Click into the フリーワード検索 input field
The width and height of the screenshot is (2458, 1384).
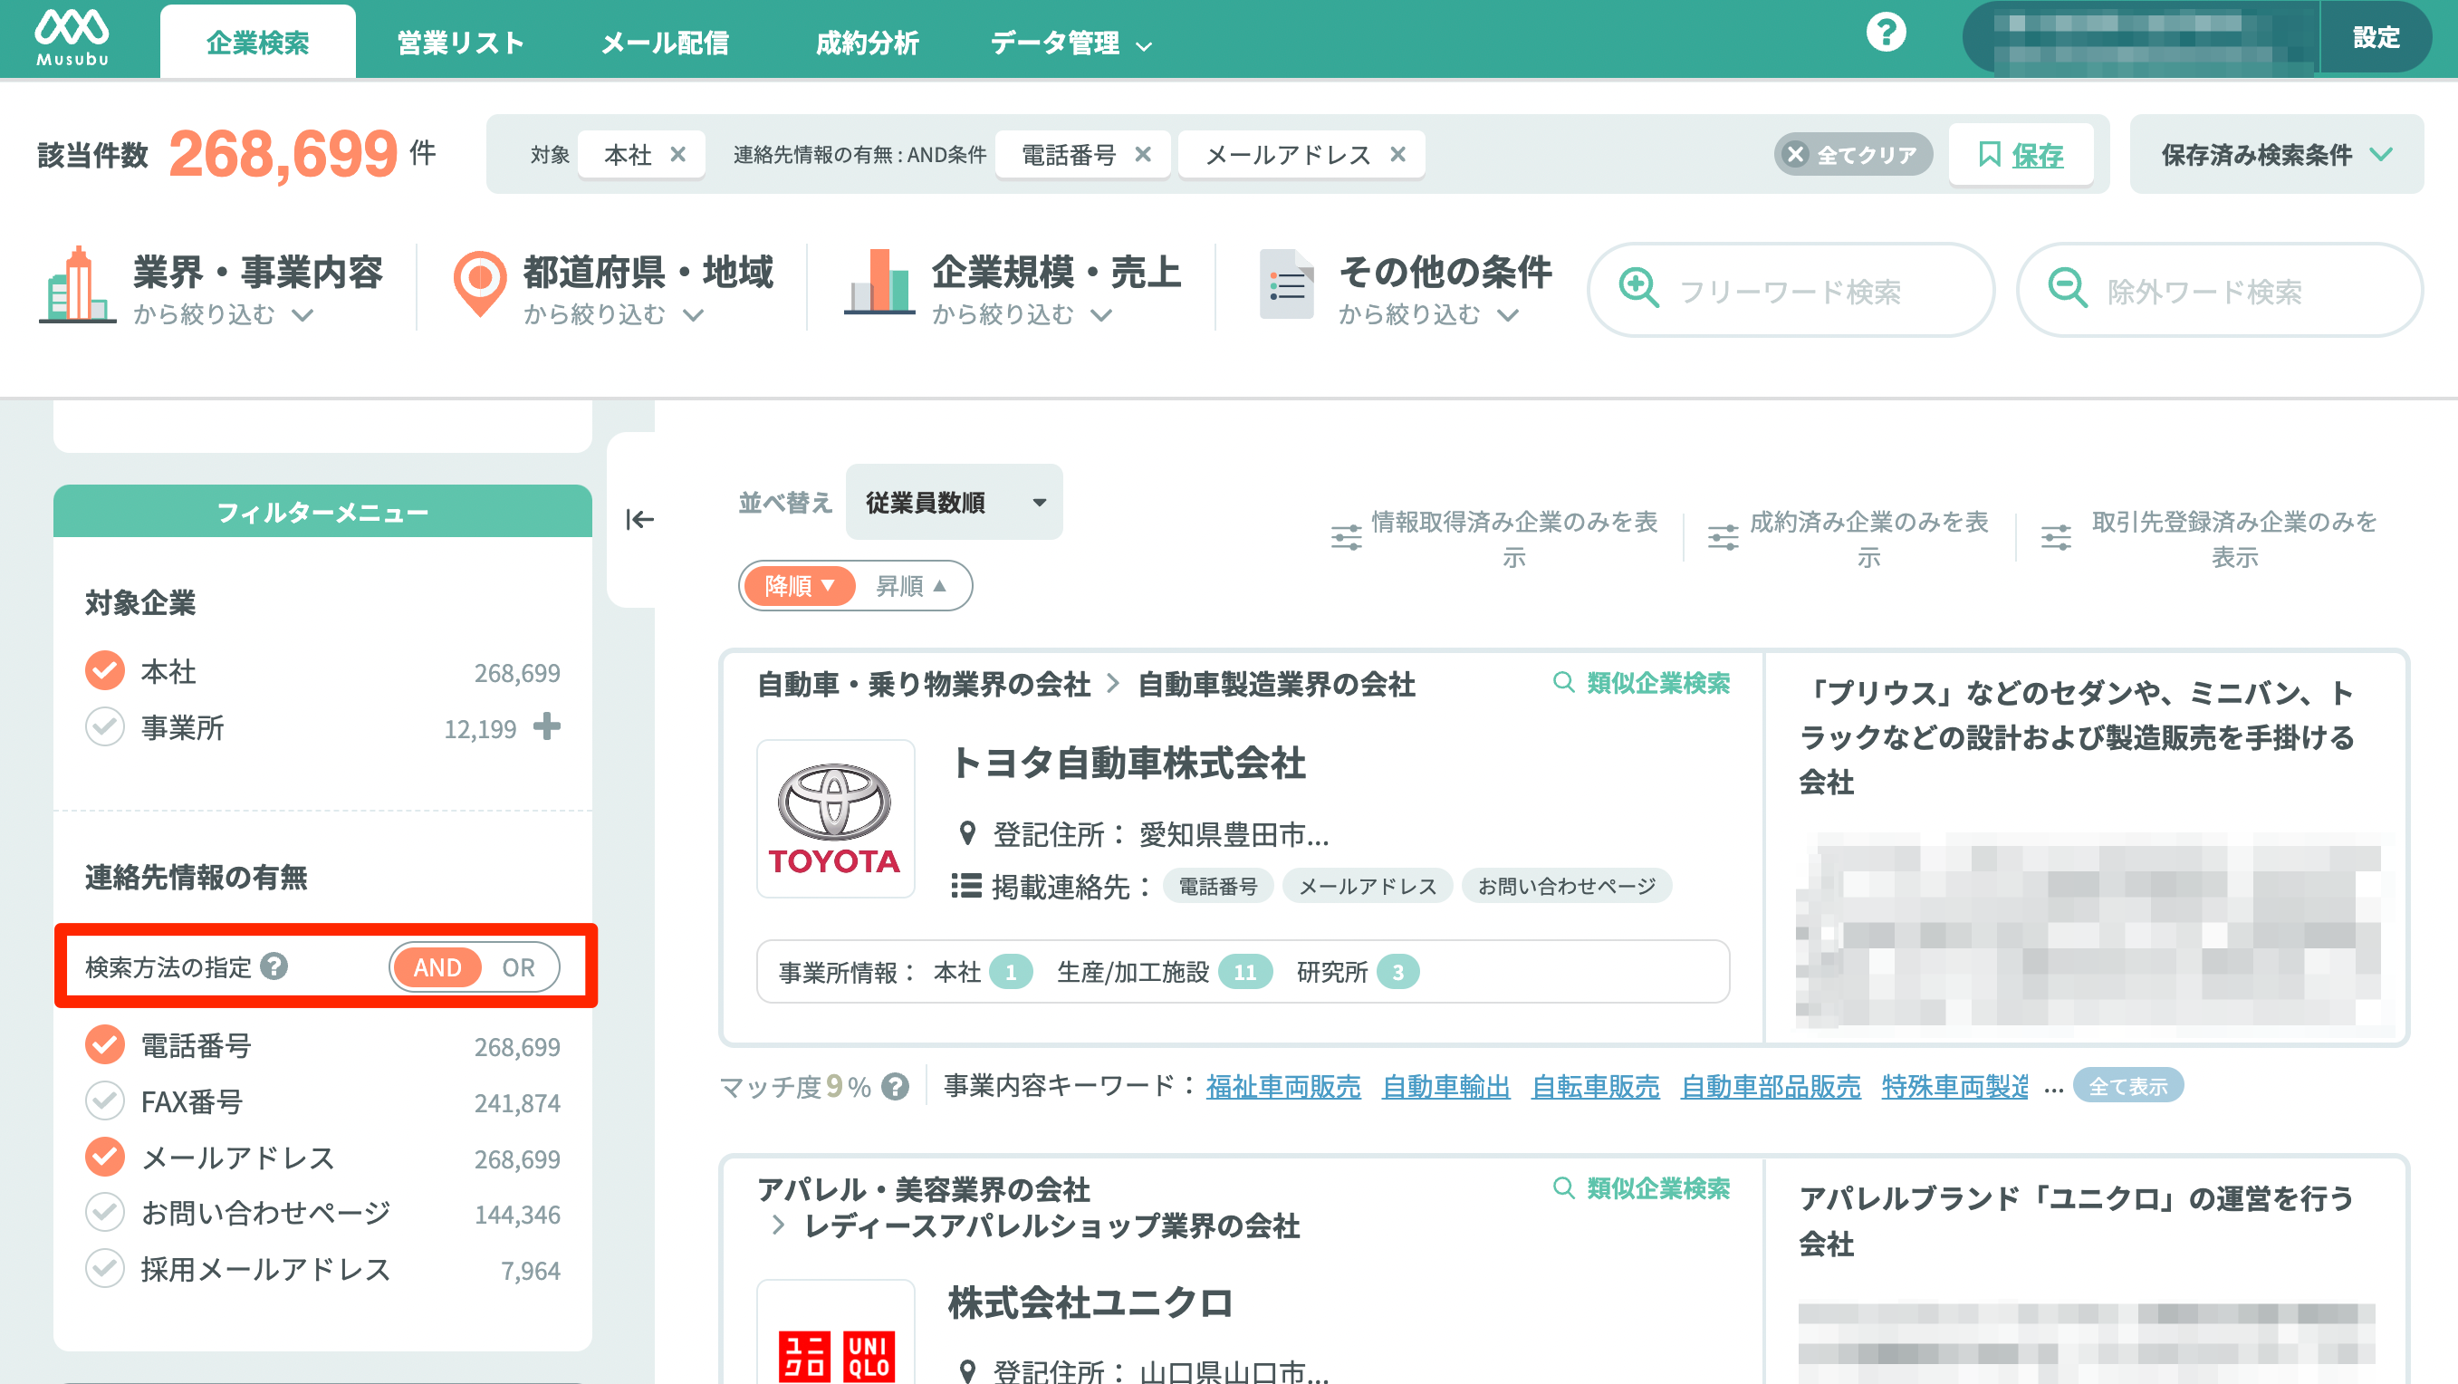tap(1791, 289)
